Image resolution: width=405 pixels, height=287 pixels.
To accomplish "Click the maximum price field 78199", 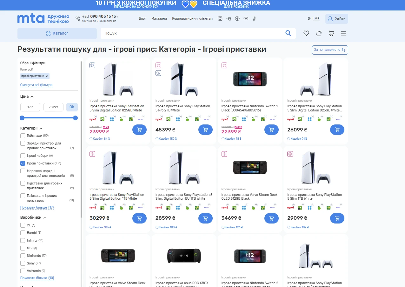I will 53,107.
